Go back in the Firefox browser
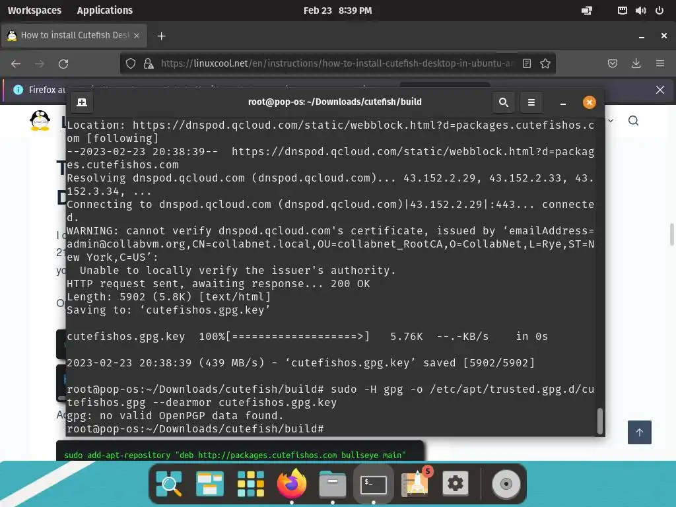Viewport: 676px width, 507px height. (x=16, y=64)
